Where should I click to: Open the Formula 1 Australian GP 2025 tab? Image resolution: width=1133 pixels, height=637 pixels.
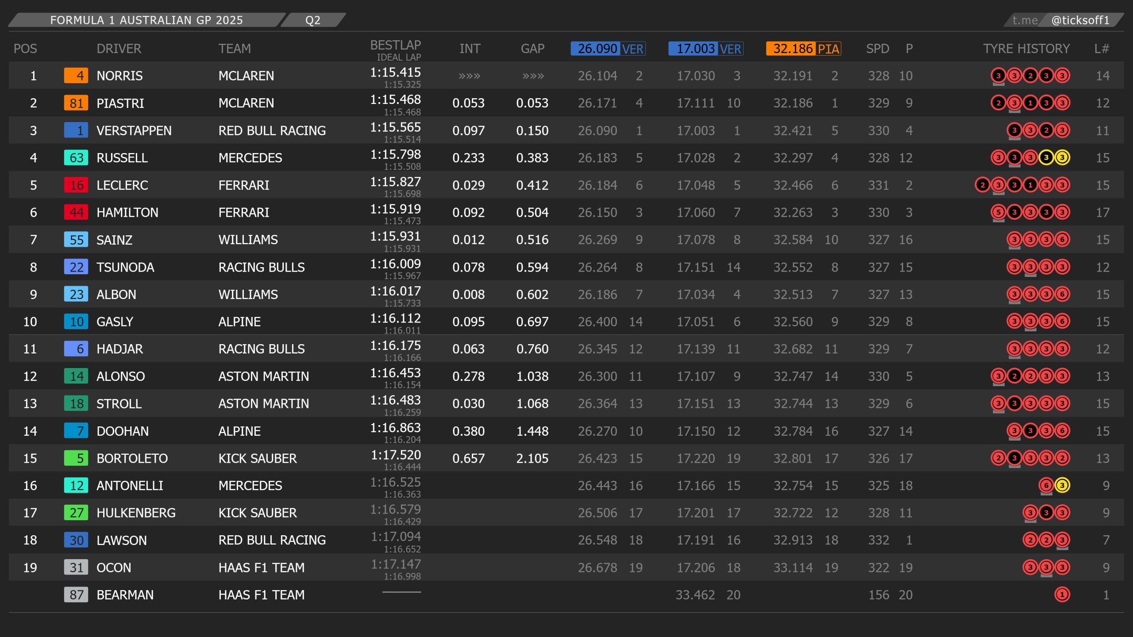point(146,20)
